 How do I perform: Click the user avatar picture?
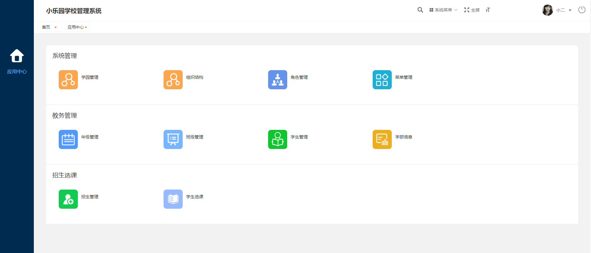548,10
